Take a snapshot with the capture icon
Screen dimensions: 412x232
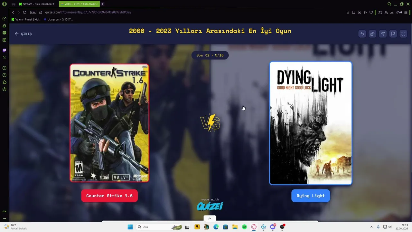pos(354,12)
